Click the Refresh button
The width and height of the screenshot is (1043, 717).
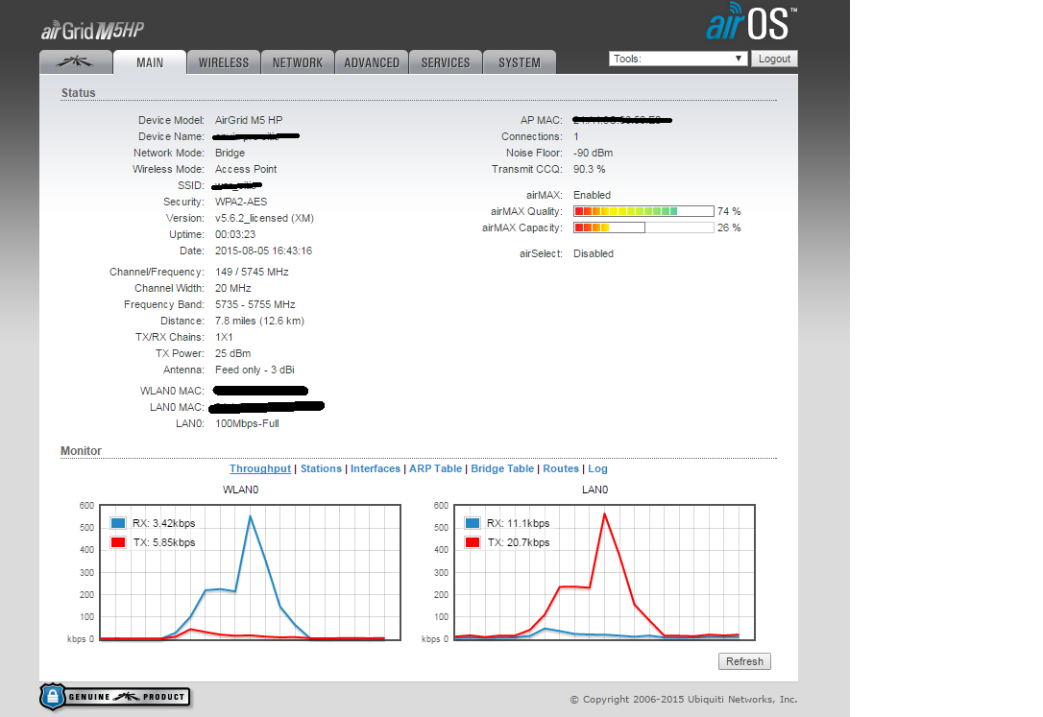coord(744,661)
